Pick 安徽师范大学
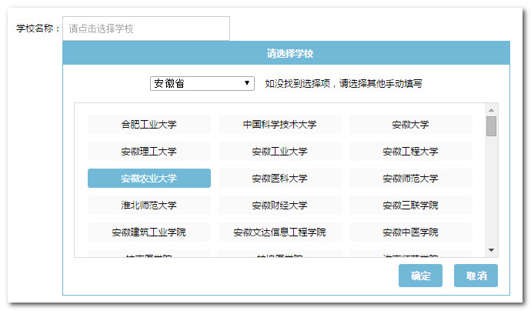 410,178
